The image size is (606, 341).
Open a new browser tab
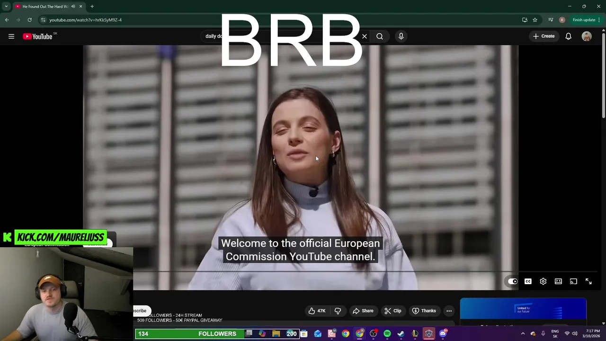coord(92,6)
